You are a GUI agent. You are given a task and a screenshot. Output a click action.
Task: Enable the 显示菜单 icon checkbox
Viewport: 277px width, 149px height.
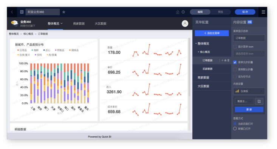235,47
